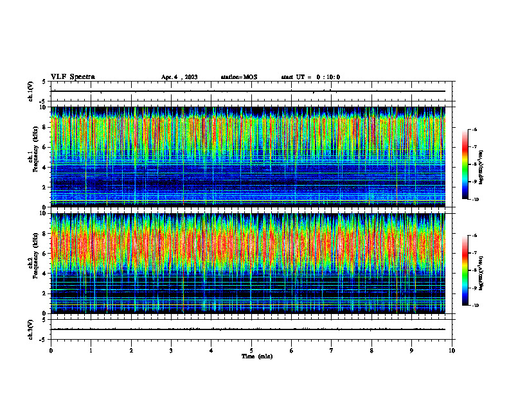This screenshot has height=393, width=509.
Task: Click the "-10" tick on the ch.1 colorbar
Action: [x=475, y=200]
